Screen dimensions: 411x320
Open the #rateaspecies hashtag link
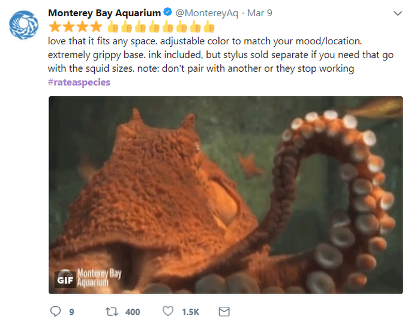point(79,82)
